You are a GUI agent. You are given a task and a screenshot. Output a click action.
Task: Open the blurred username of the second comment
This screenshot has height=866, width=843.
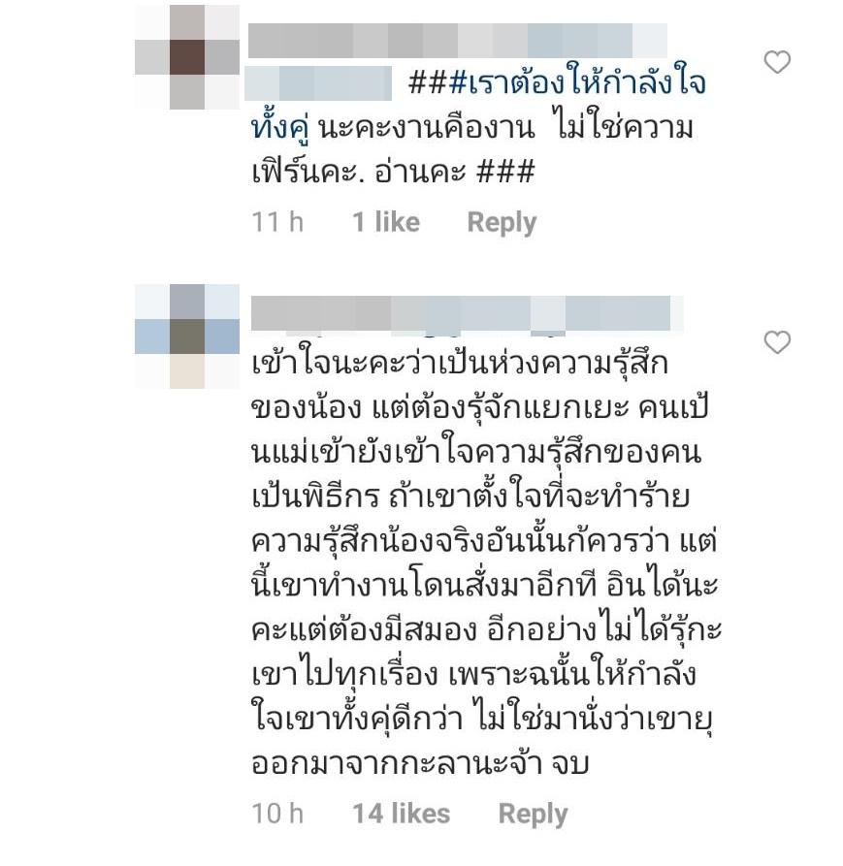pos(467,313)
